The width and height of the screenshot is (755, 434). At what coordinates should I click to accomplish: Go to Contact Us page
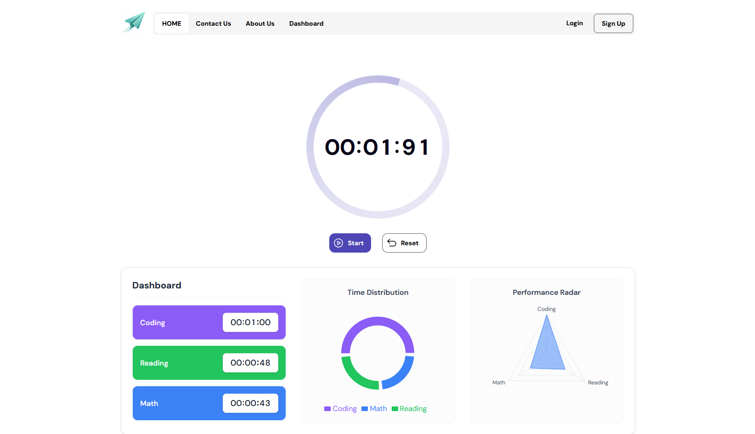pyautogui.click(x=213, y=23)
